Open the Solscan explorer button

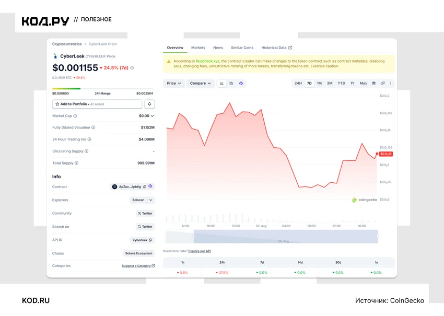(138, 200)
